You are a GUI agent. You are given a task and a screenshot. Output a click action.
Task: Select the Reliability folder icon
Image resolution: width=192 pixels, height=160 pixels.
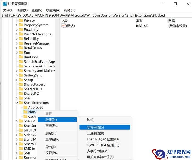point(21,38)
